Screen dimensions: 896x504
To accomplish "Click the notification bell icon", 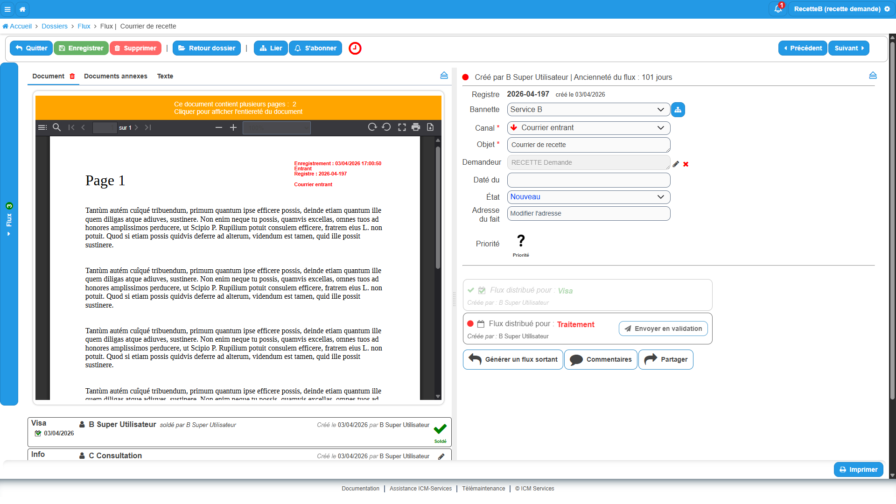I will tap(778, 9).
